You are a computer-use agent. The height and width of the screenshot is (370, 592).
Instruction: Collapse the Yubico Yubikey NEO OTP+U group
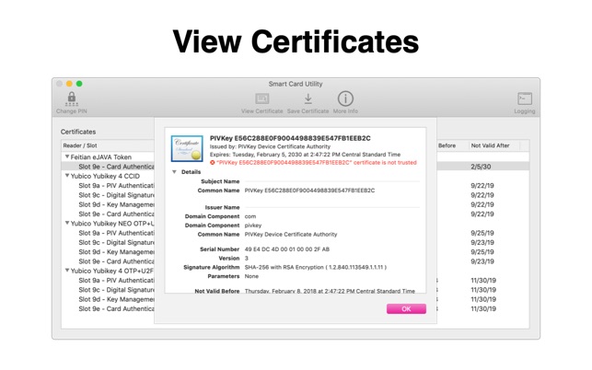coord(67,223)
